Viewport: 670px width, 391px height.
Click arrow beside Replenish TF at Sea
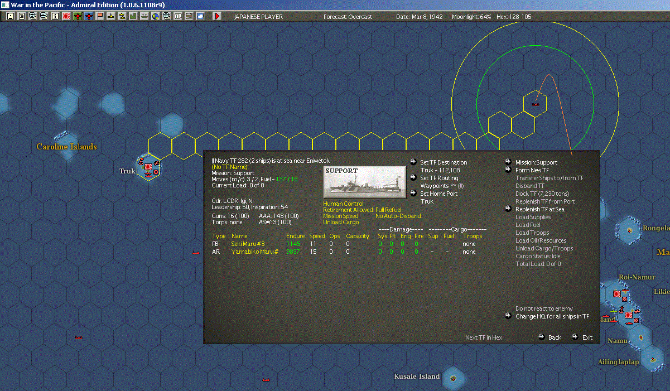click(508, 209)
